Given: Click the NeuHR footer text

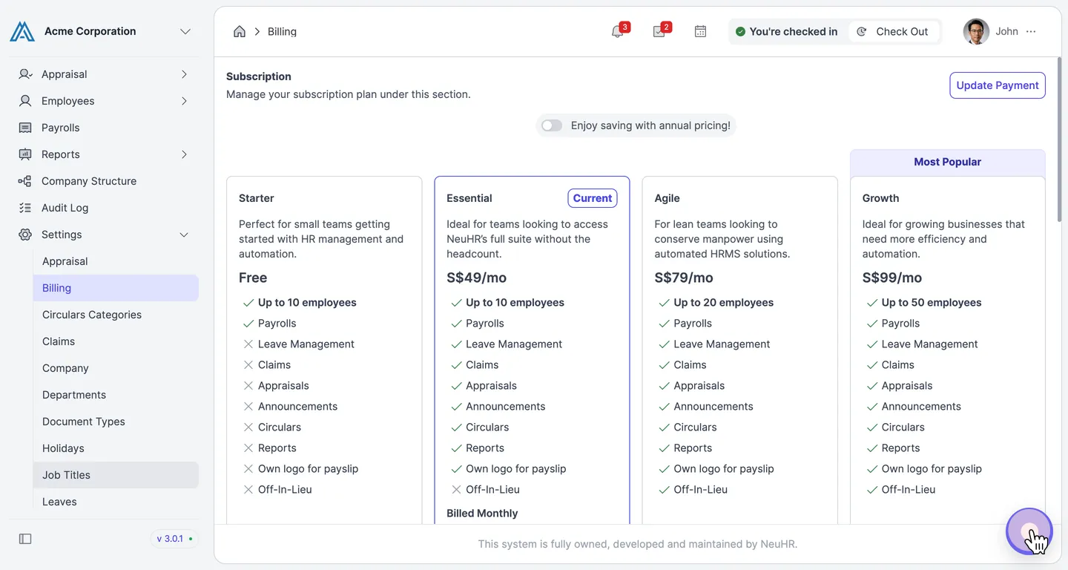Looking at the screenshot, I should click(638, 544).
